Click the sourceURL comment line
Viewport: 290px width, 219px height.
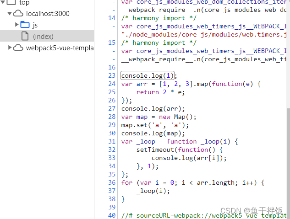(204, 216)
